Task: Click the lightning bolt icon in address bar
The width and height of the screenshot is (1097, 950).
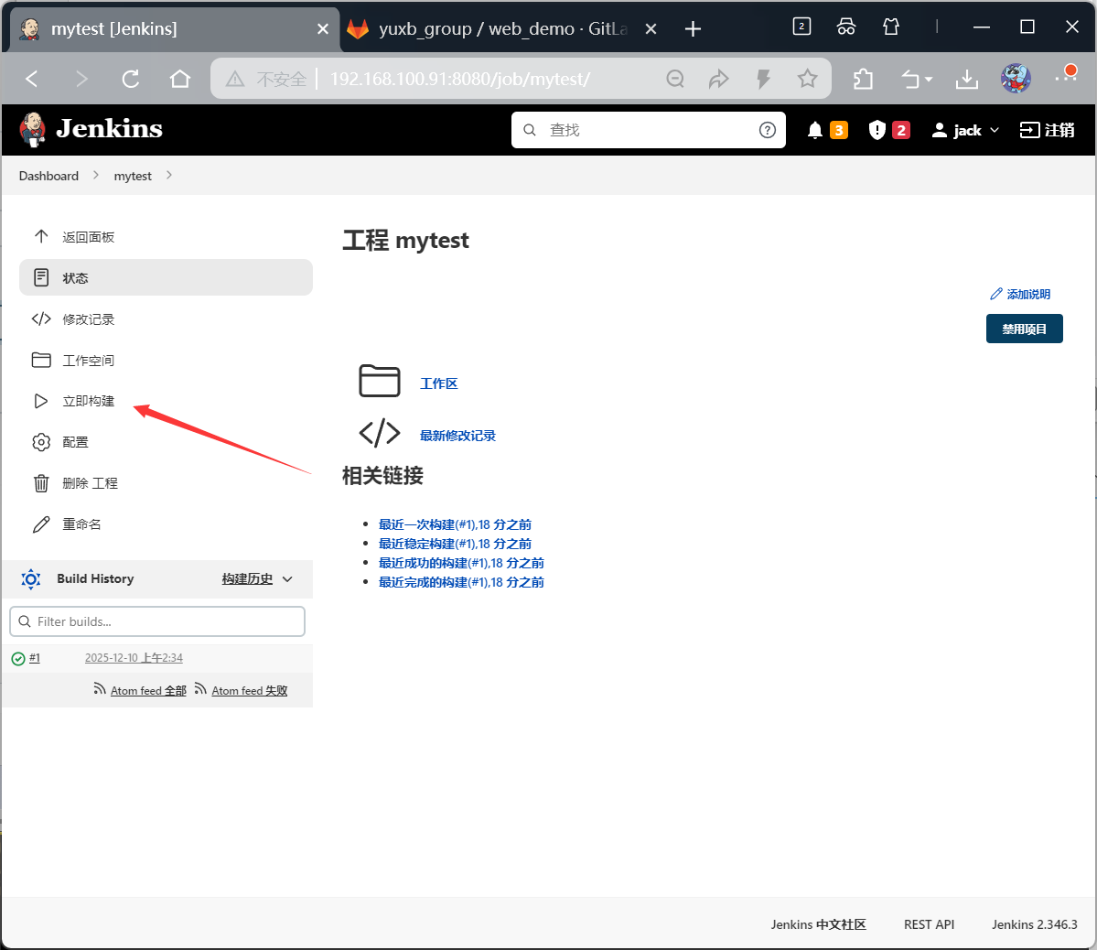Action: coord(763,79)
